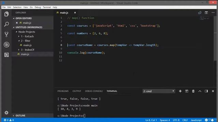Image resolution: width=218 pixels, height=122 pixels.
Task: Click the code minimap preview
Action: (x=204, y=18)
